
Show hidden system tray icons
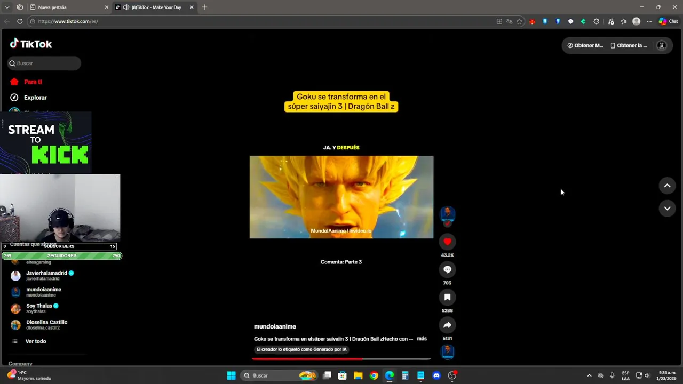click(589, 375)
